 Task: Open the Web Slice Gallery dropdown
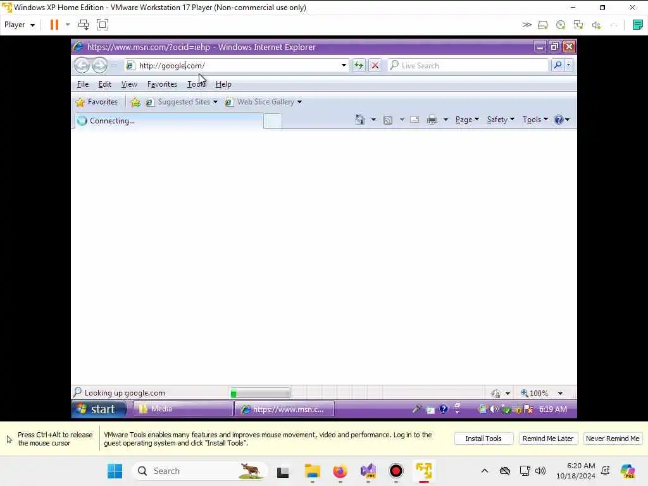pos(264,102)
